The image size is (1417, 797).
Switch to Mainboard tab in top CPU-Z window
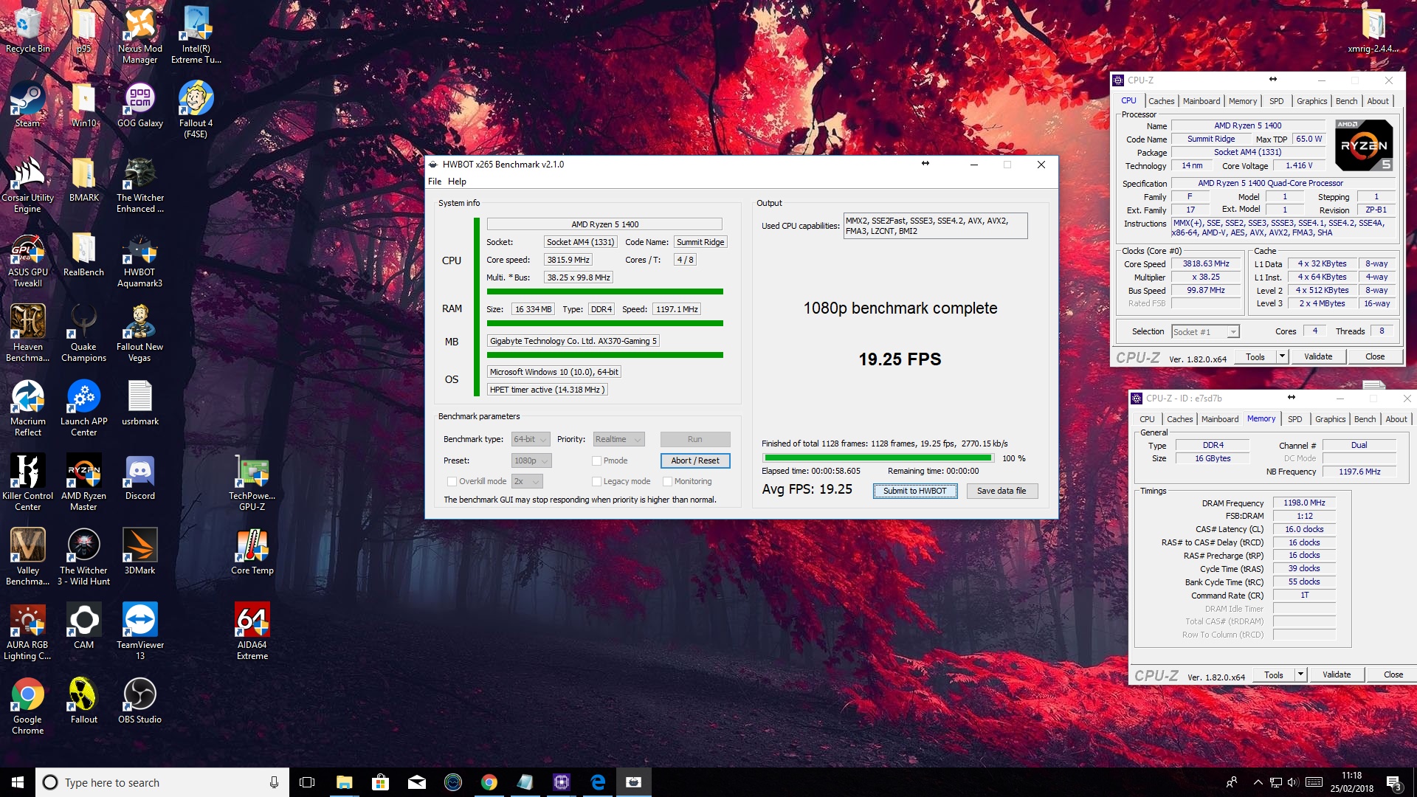[x=1201, y=101]
